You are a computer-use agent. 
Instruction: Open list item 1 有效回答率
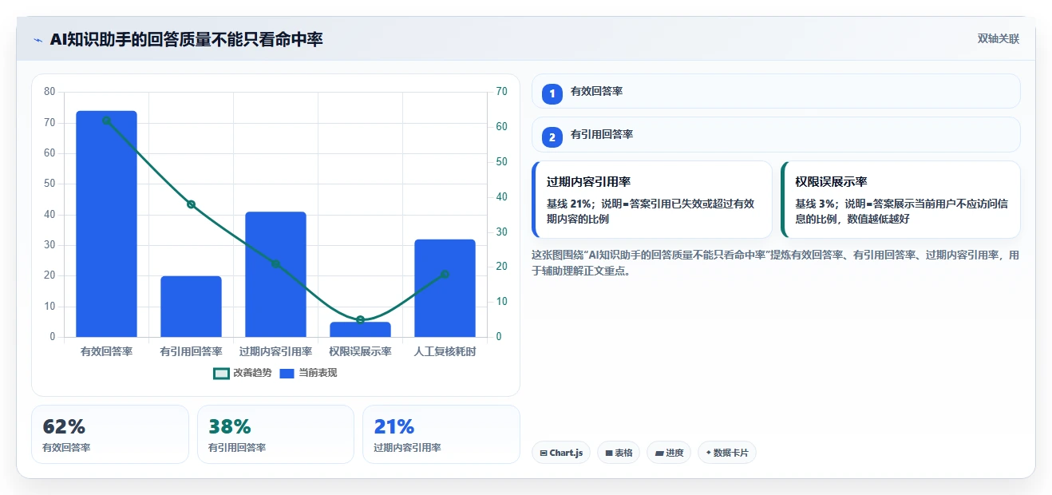coord(776,91)
